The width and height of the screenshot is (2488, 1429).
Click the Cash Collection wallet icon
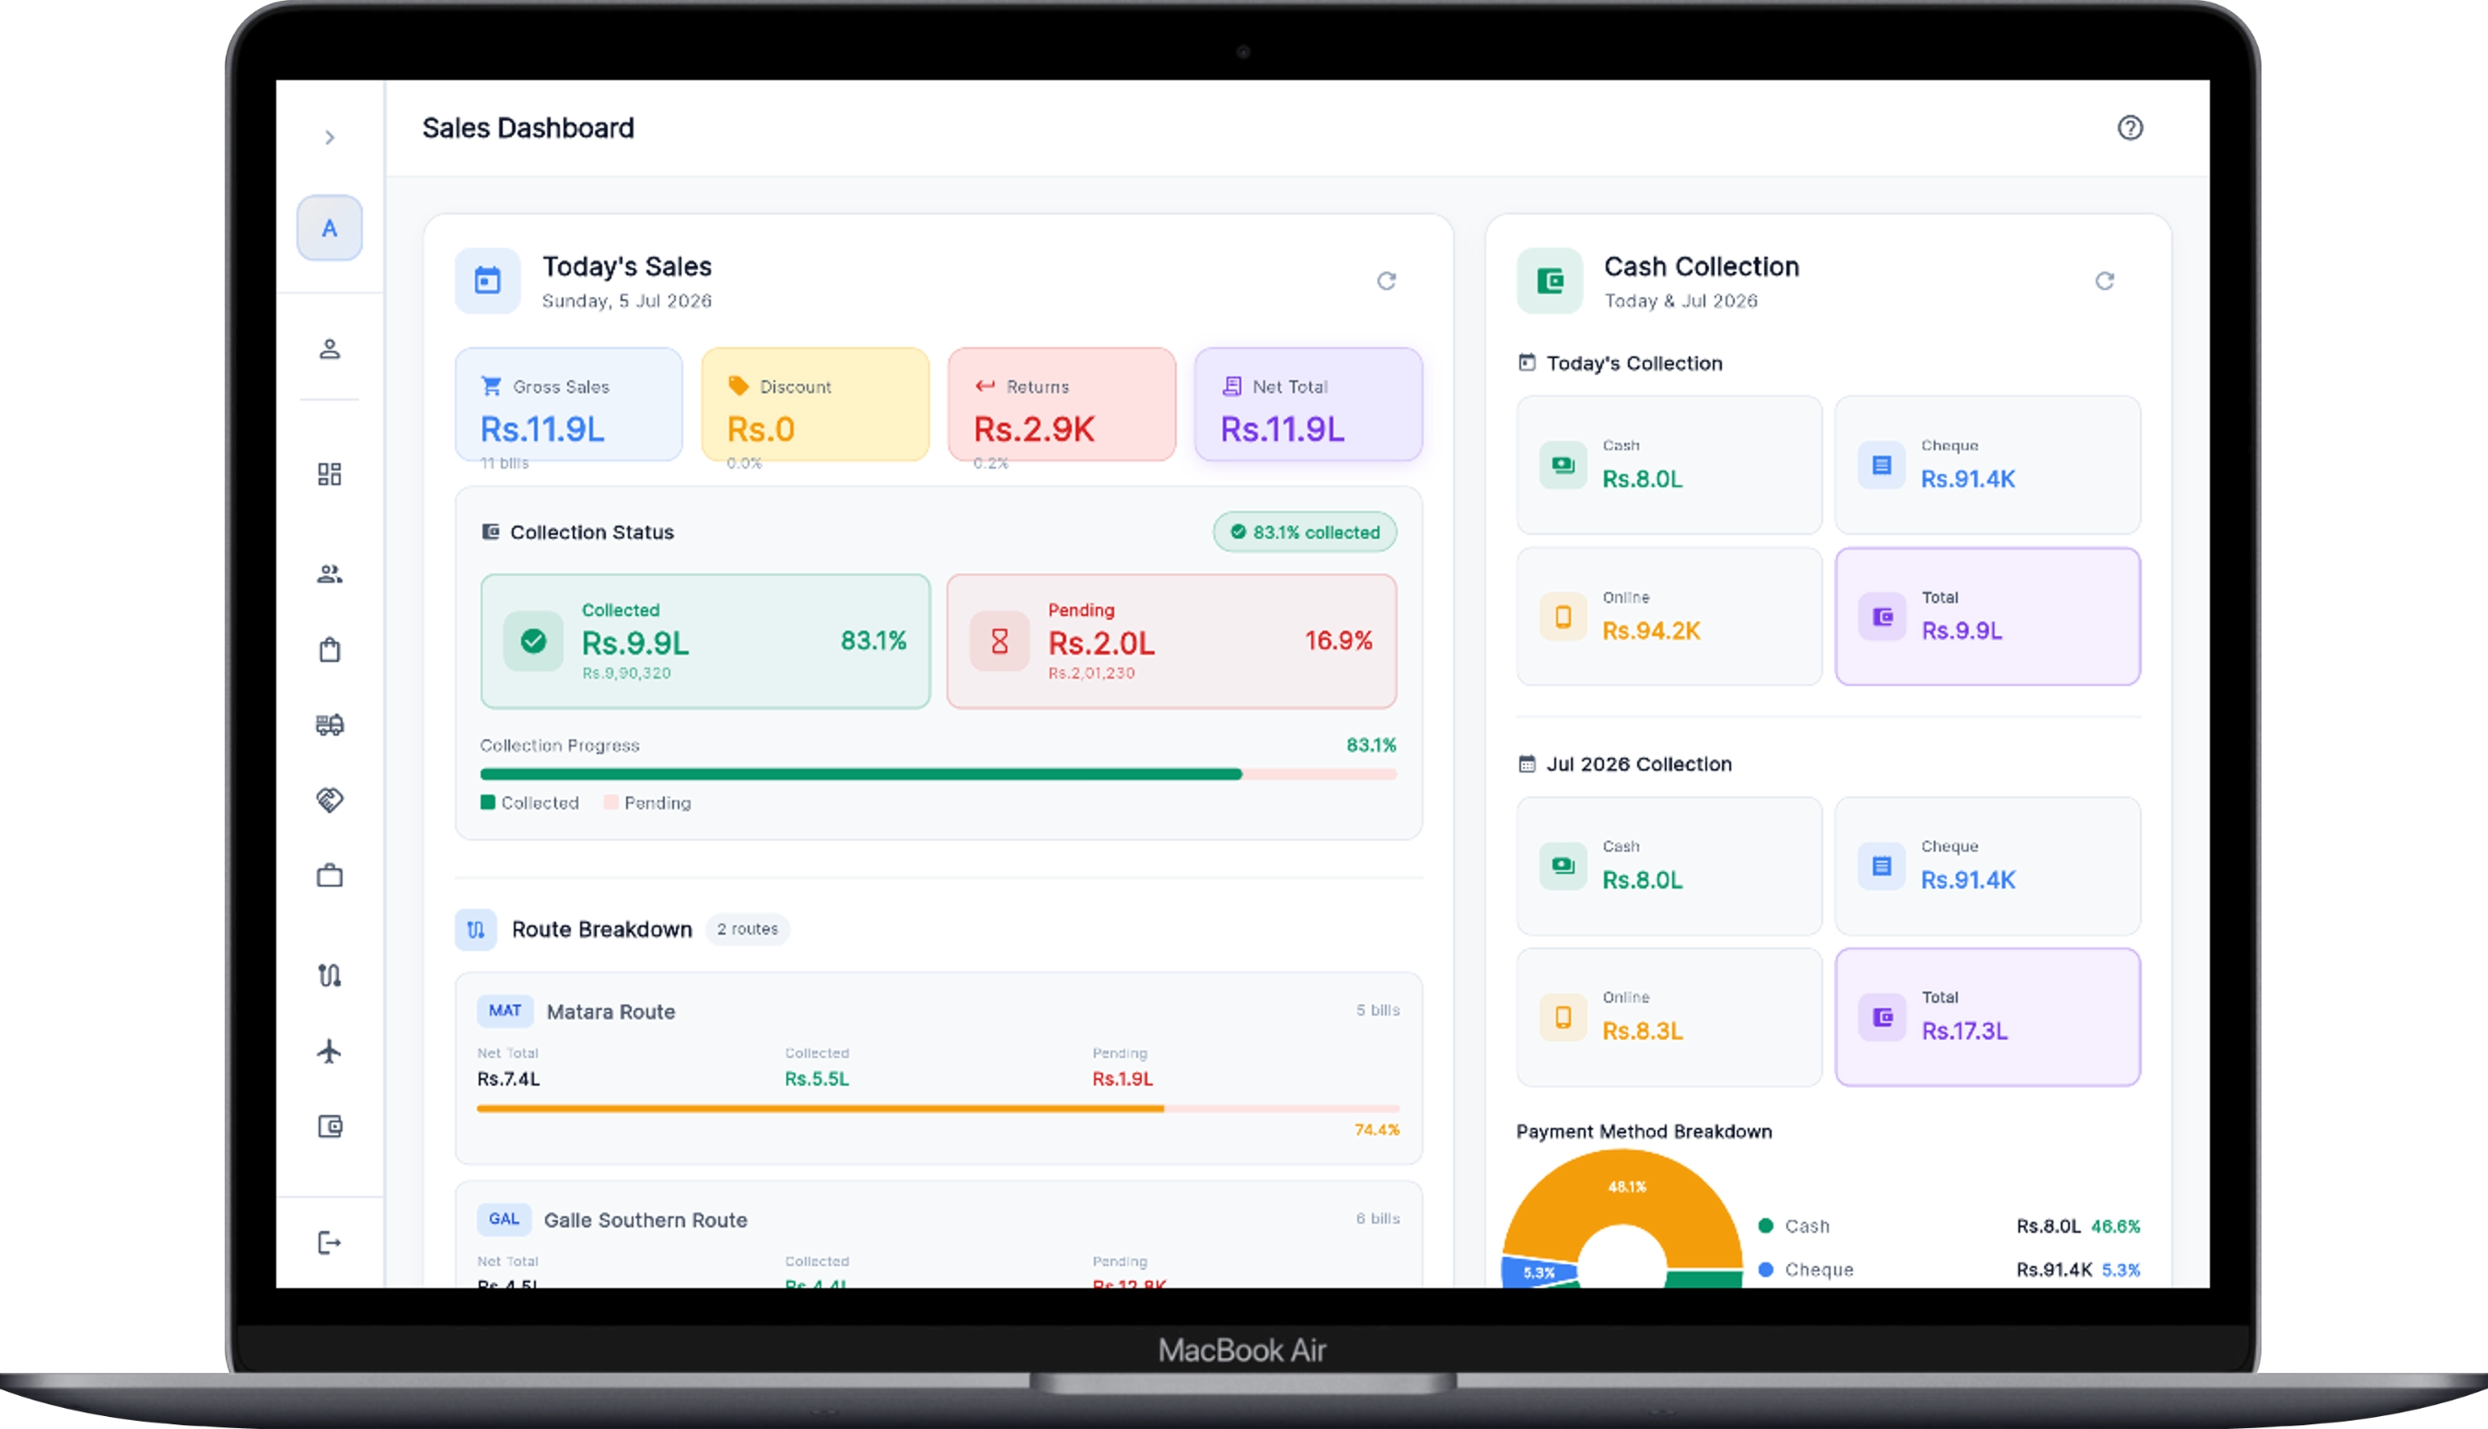point(1550,281)
